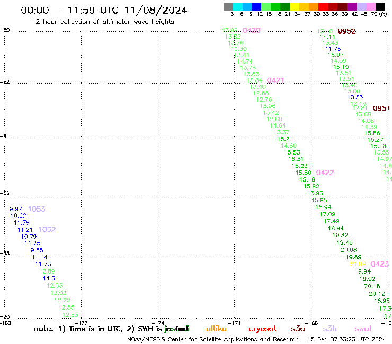This screenshot has height=344, width=392.
Task: Click the orange legend color swatch
Action: pyautogui.click(x=314, y=6)
